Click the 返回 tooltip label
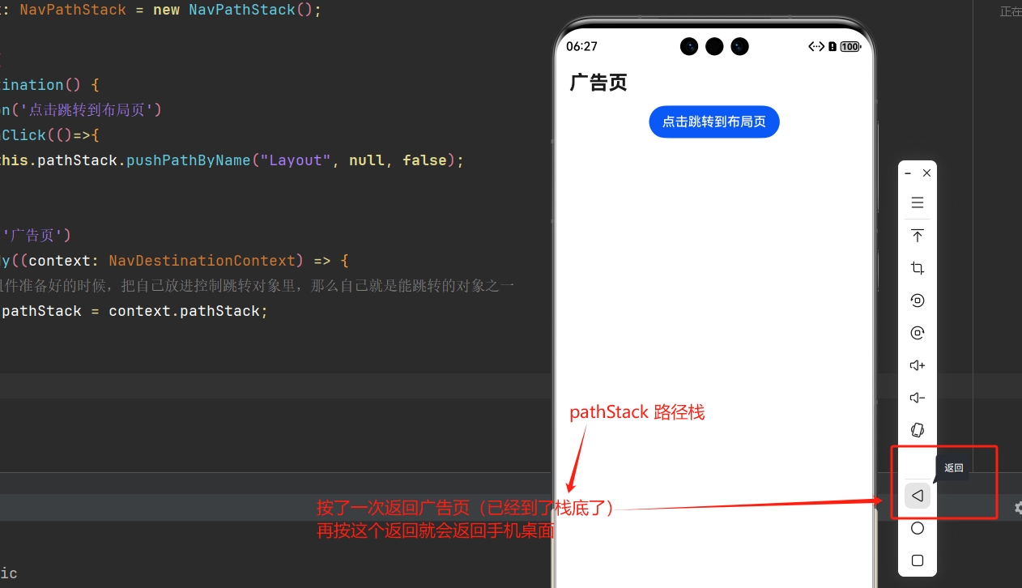This screenshot has height=588, width=1022. click(x=953, y=467)
